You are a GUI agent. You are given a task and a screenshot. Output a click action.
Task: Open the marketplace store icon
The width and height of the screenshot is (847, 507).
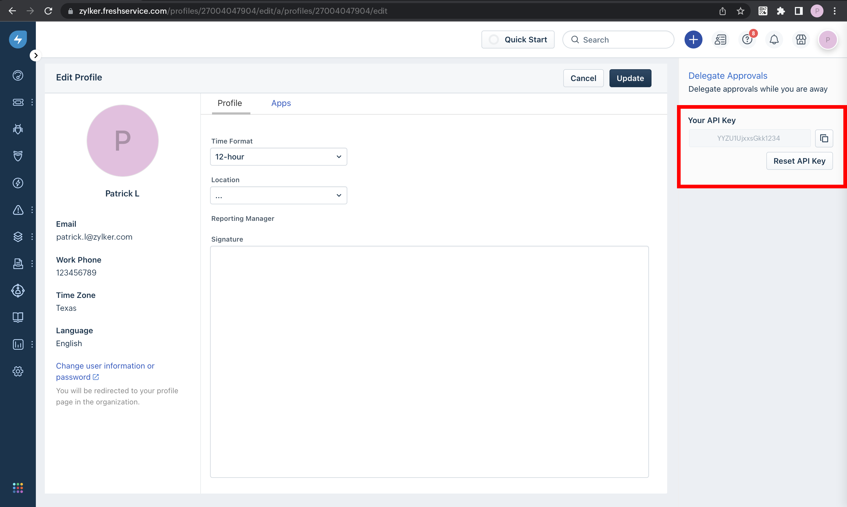pos(801,40)
